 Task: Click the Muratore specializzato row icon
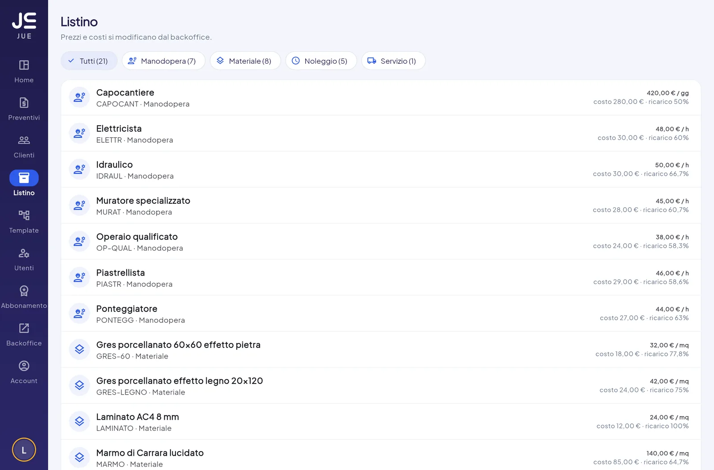tap(79, 206)
